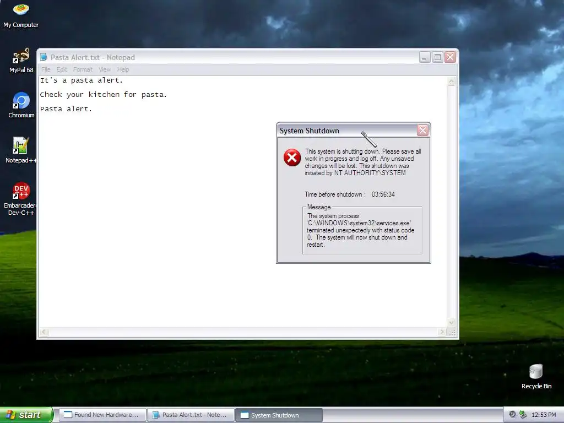This screenshot has width=564, height=423.
Task: Click Notepad vertical scrollbar down arrow
Action: (x=452, y=322)
